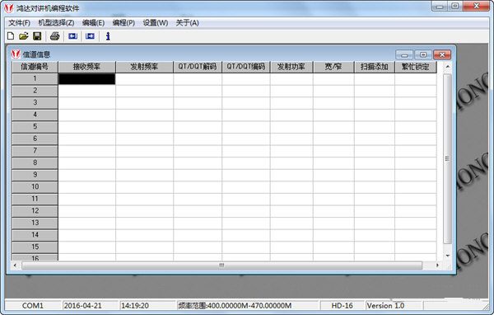The image size is (494, 315).
Task: Click the read-from-radio toolbar icon
Action: tap(72, 36)
